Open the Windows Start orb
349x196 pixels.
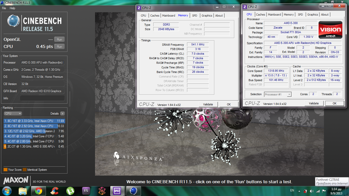click(7, 191)
